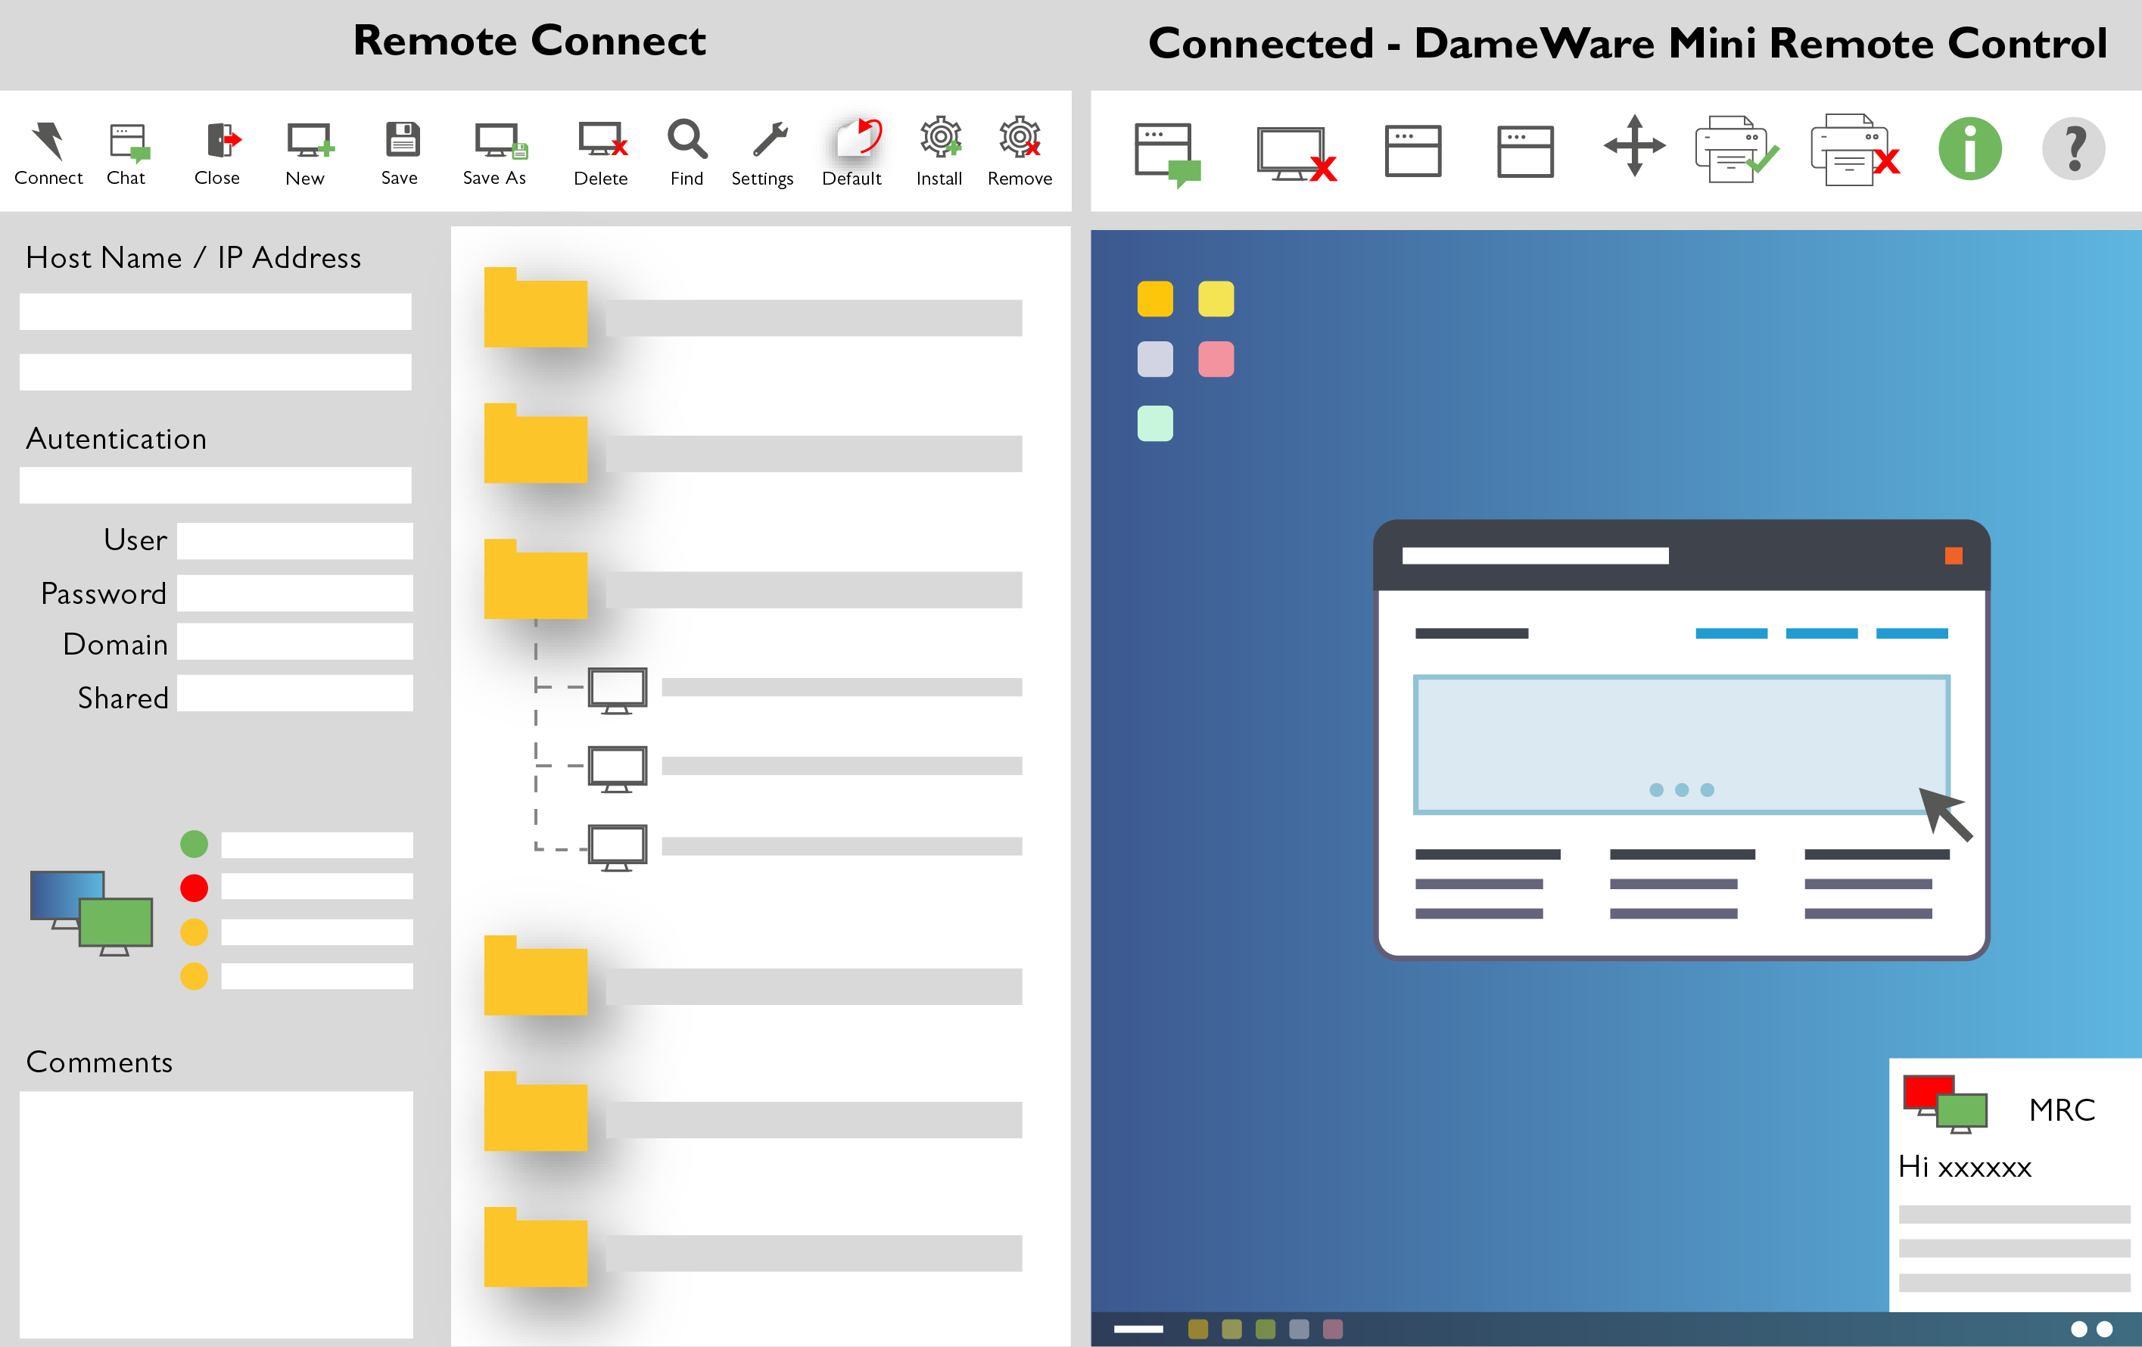The height and width of the screenshot is (1347, 2142).
Task: Click first taskbar app icon on remote desktop
Action: pos(1197,1328)
